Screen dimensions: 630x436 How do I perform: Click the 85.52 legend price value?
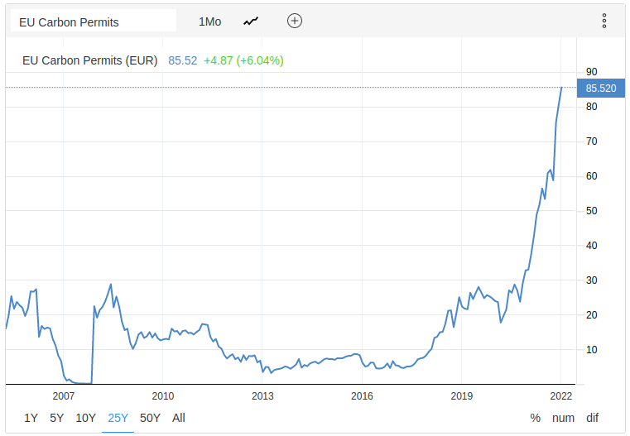tap(182, 60)
